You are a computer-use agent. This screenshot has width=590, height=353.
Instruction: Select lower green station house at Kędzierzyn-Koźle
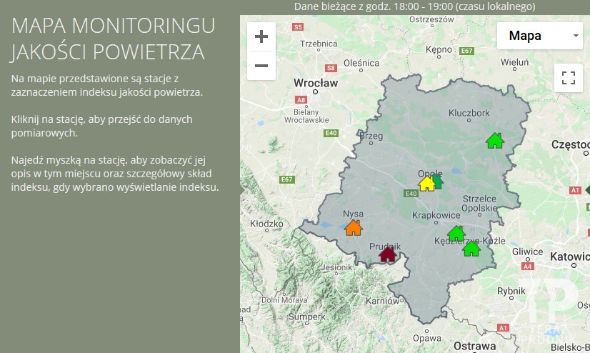[471, 249]
